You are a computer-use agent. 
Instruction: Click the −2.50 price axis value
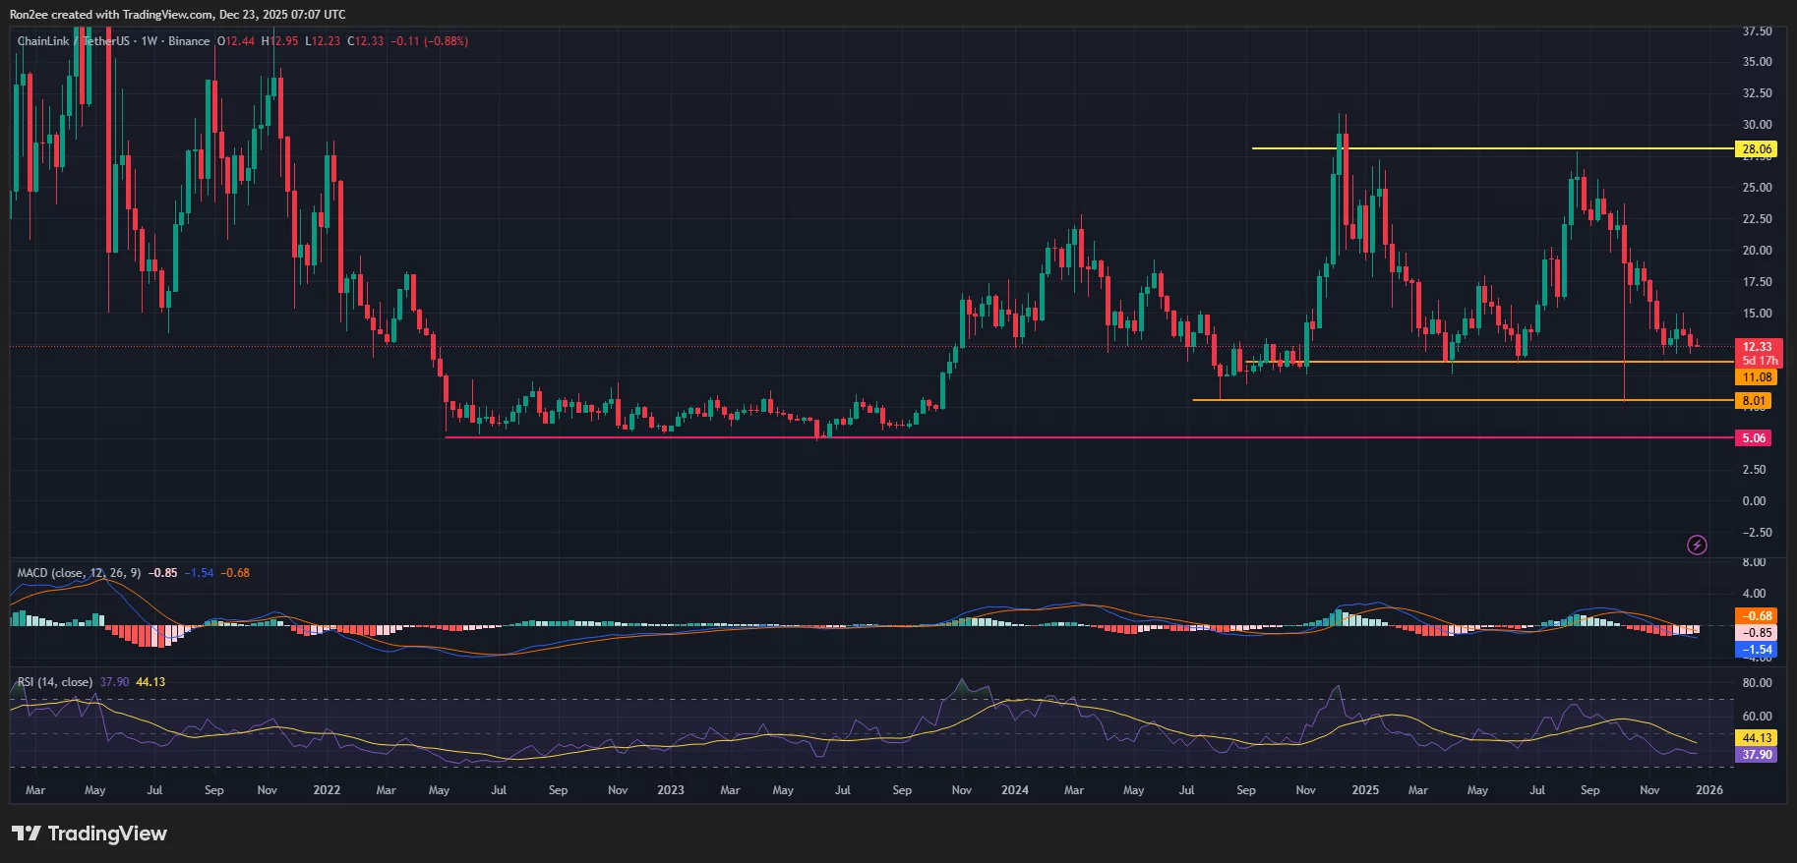(1757, 533)
